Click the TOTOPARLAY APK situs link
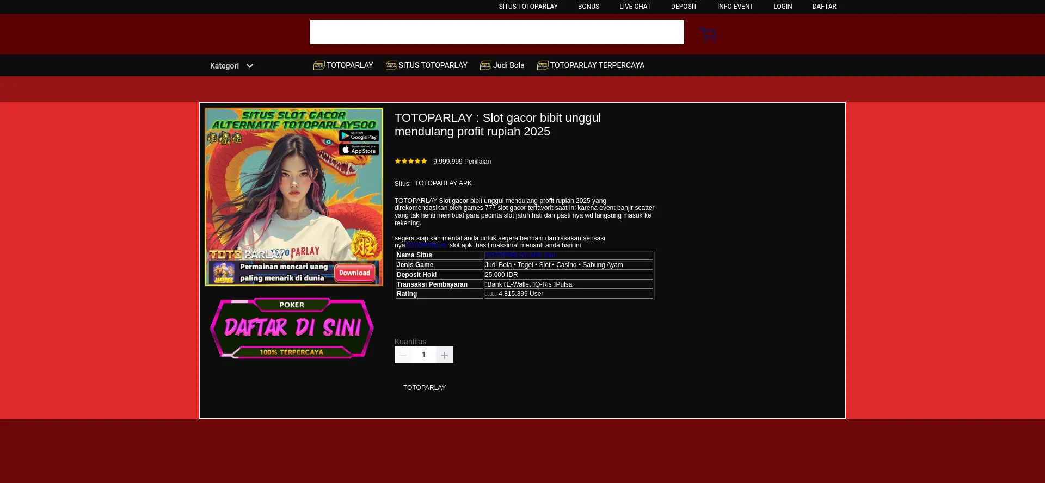 click(443, 183)
